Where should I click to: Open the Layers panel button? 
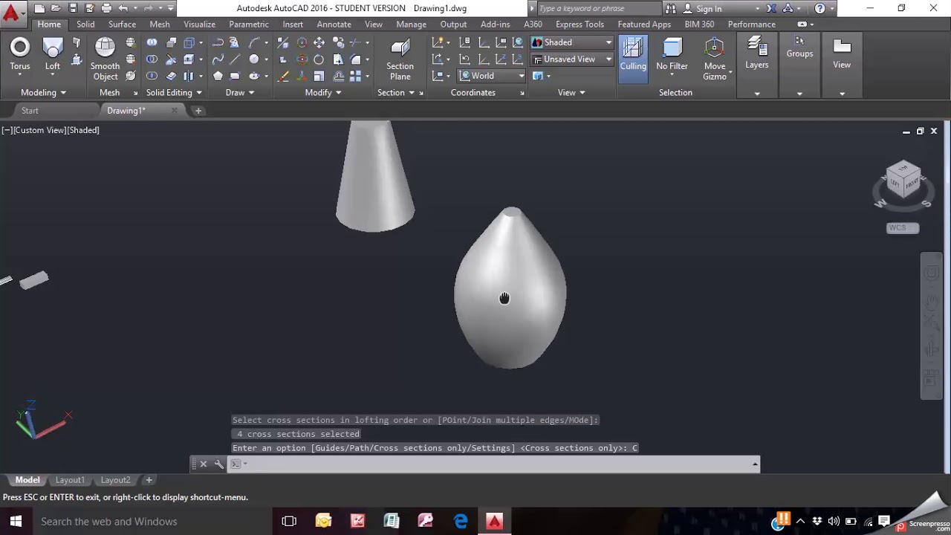(756, 53)
